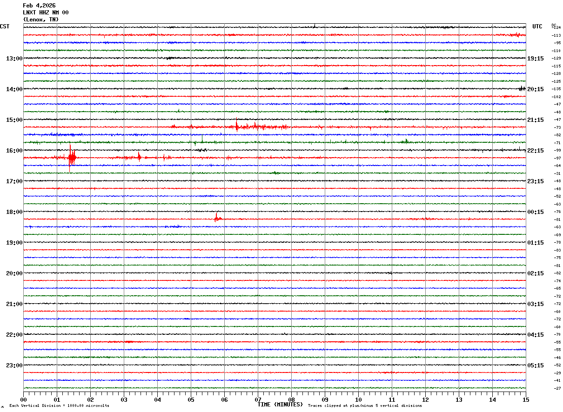Click the '20:00' CST time label
563x412 pixels.
14,273
